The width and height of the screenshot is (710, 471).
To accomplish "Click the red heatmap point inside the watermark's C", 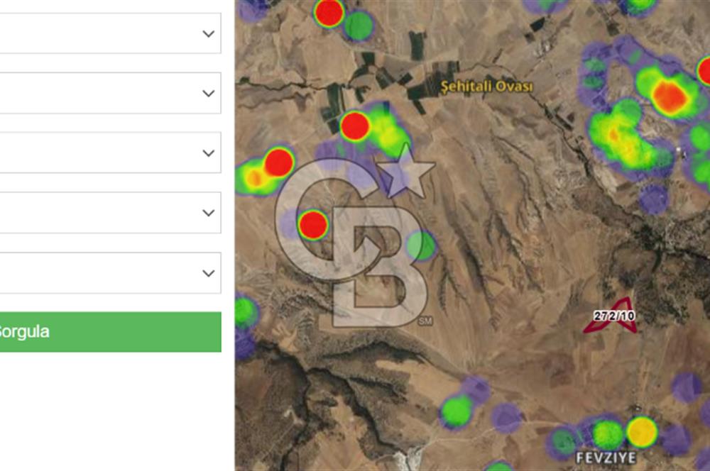I will [x=313, y=224].
